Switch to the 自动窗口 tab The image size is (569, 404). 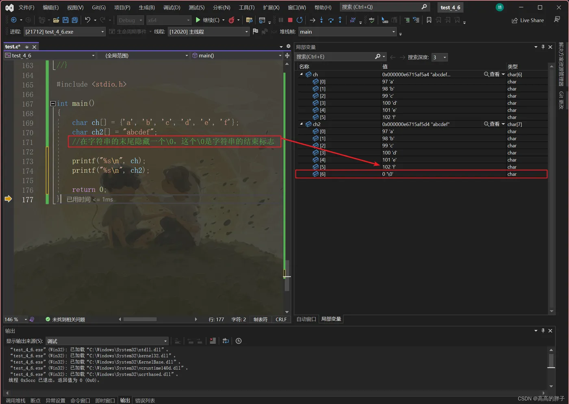tap(306, 319)
